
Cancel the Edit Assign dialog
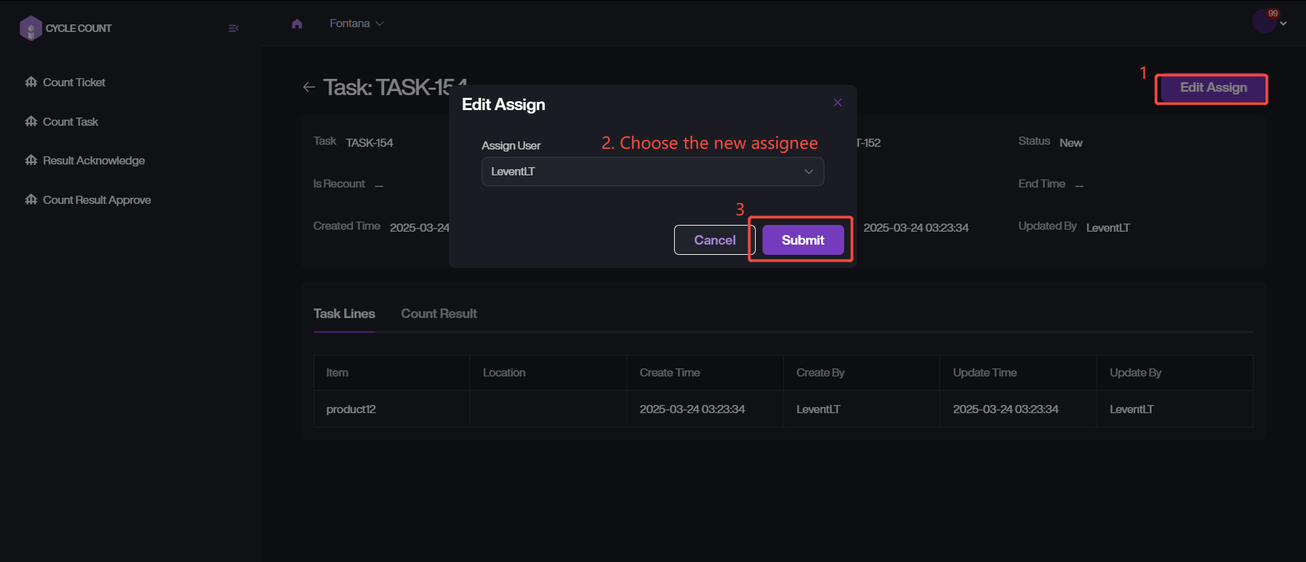[714, 240]
